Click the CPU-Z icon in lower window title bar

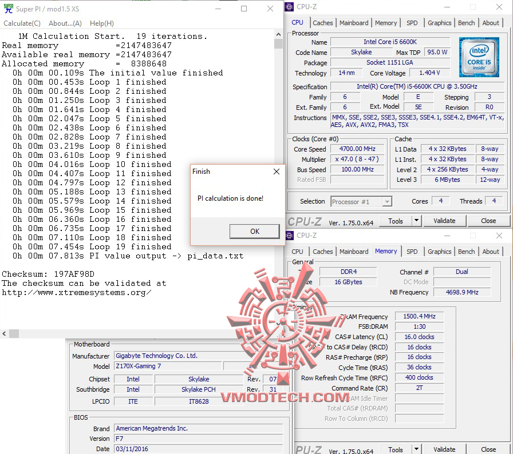click(289, 235)
